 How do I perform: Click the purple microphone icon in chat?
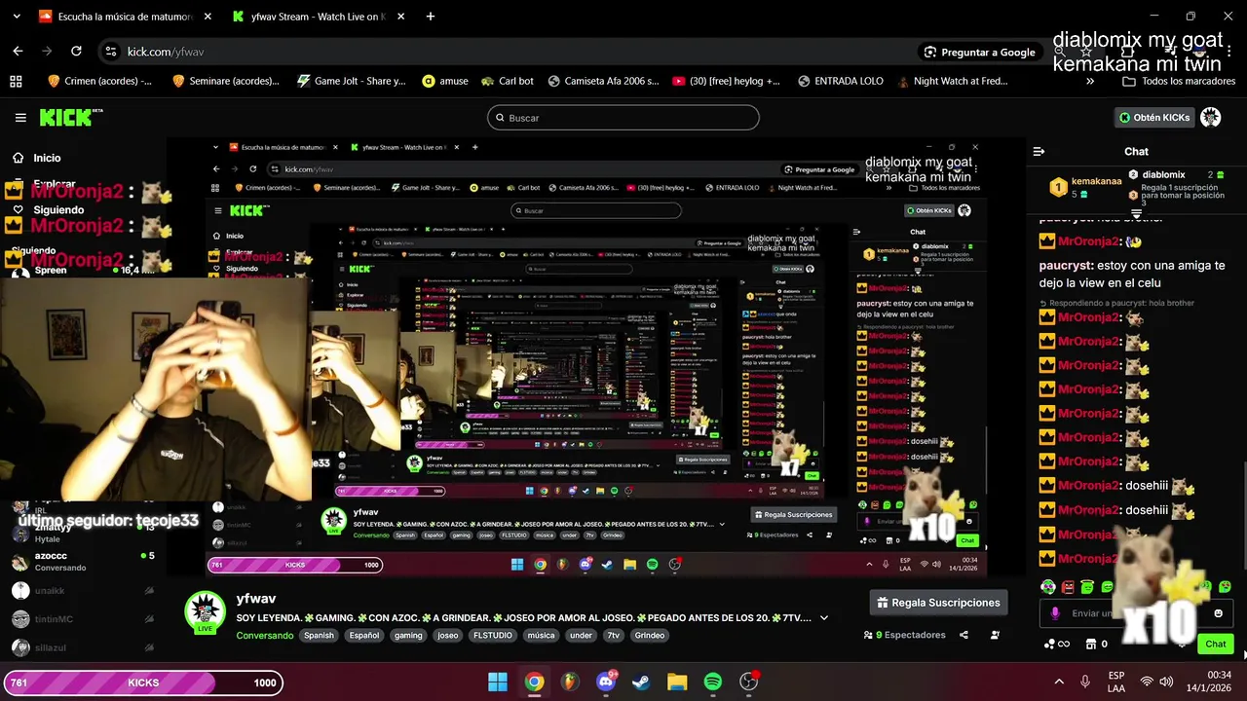1055,613
